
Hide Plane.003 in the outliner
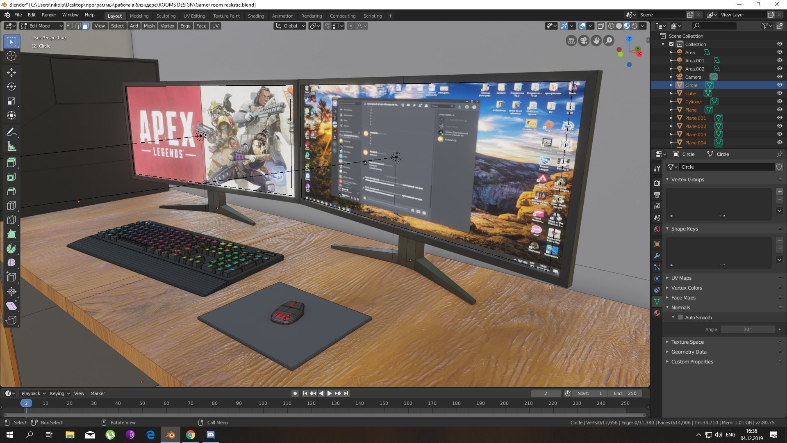coord(780,134)
